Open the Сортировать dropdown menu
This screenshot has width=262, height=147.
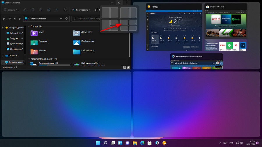pyautogui.click(x=81, y=10)
